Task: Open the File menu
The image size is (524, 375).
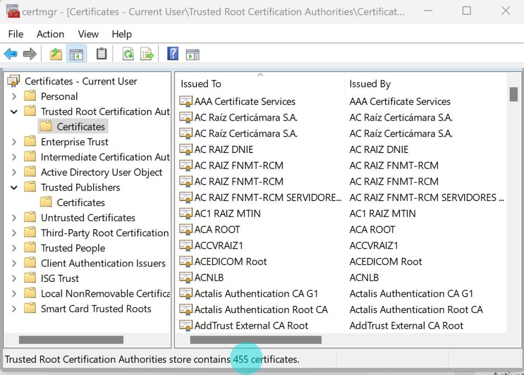Action: (16, 34)
